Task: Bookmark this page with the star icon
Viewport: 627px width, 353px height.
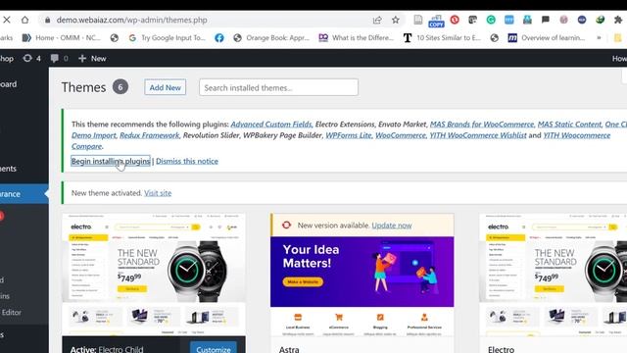Action: tap(396, 20)
